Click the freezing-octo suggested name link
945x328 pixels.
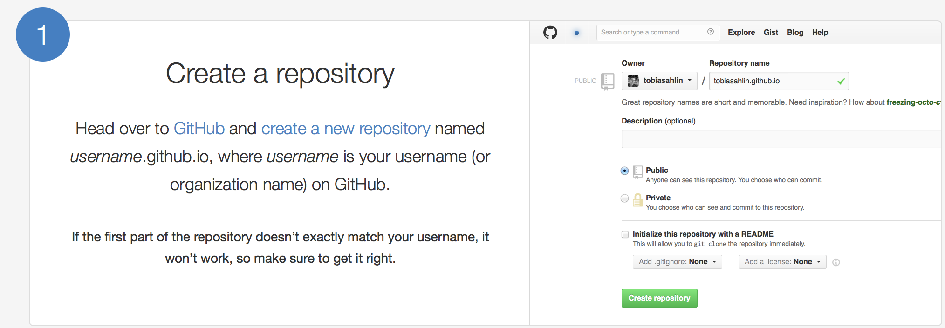(x=914, y=102)
